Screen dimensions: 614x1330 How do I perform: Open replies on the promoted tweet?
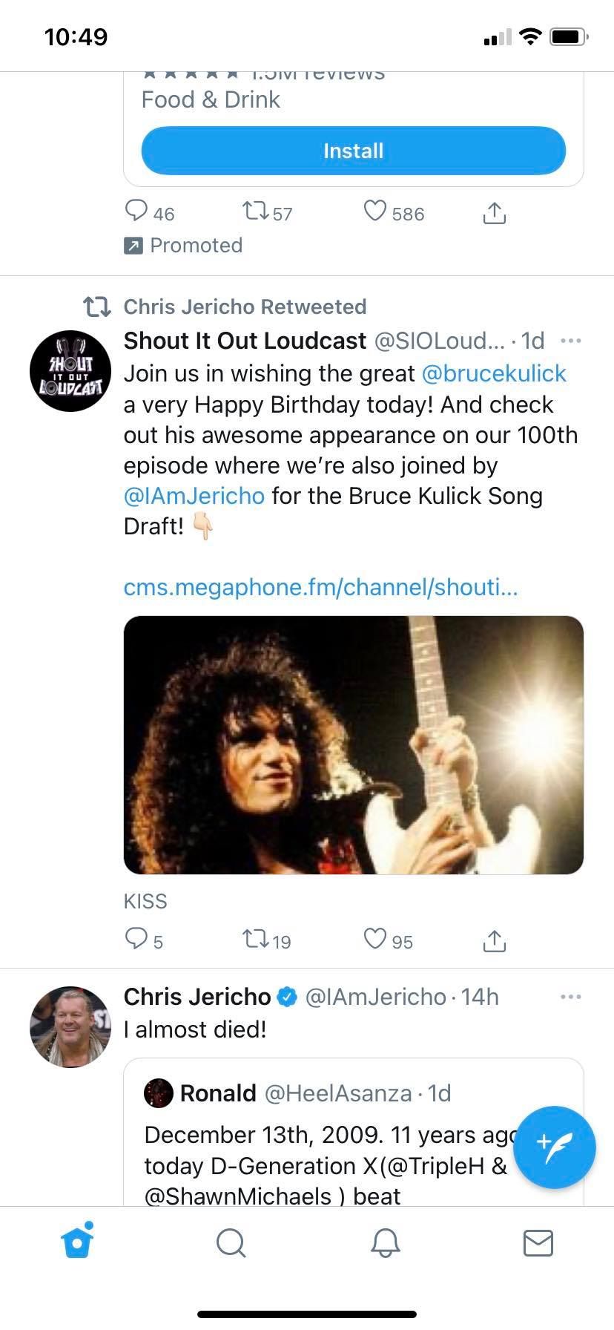pyautogui.click(x=136, y=212)
